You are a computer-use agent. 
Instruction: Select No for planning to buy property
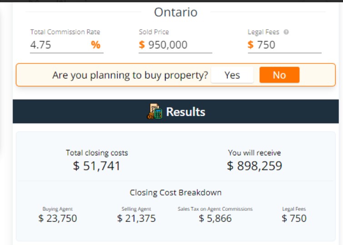(x=279, y=75)
